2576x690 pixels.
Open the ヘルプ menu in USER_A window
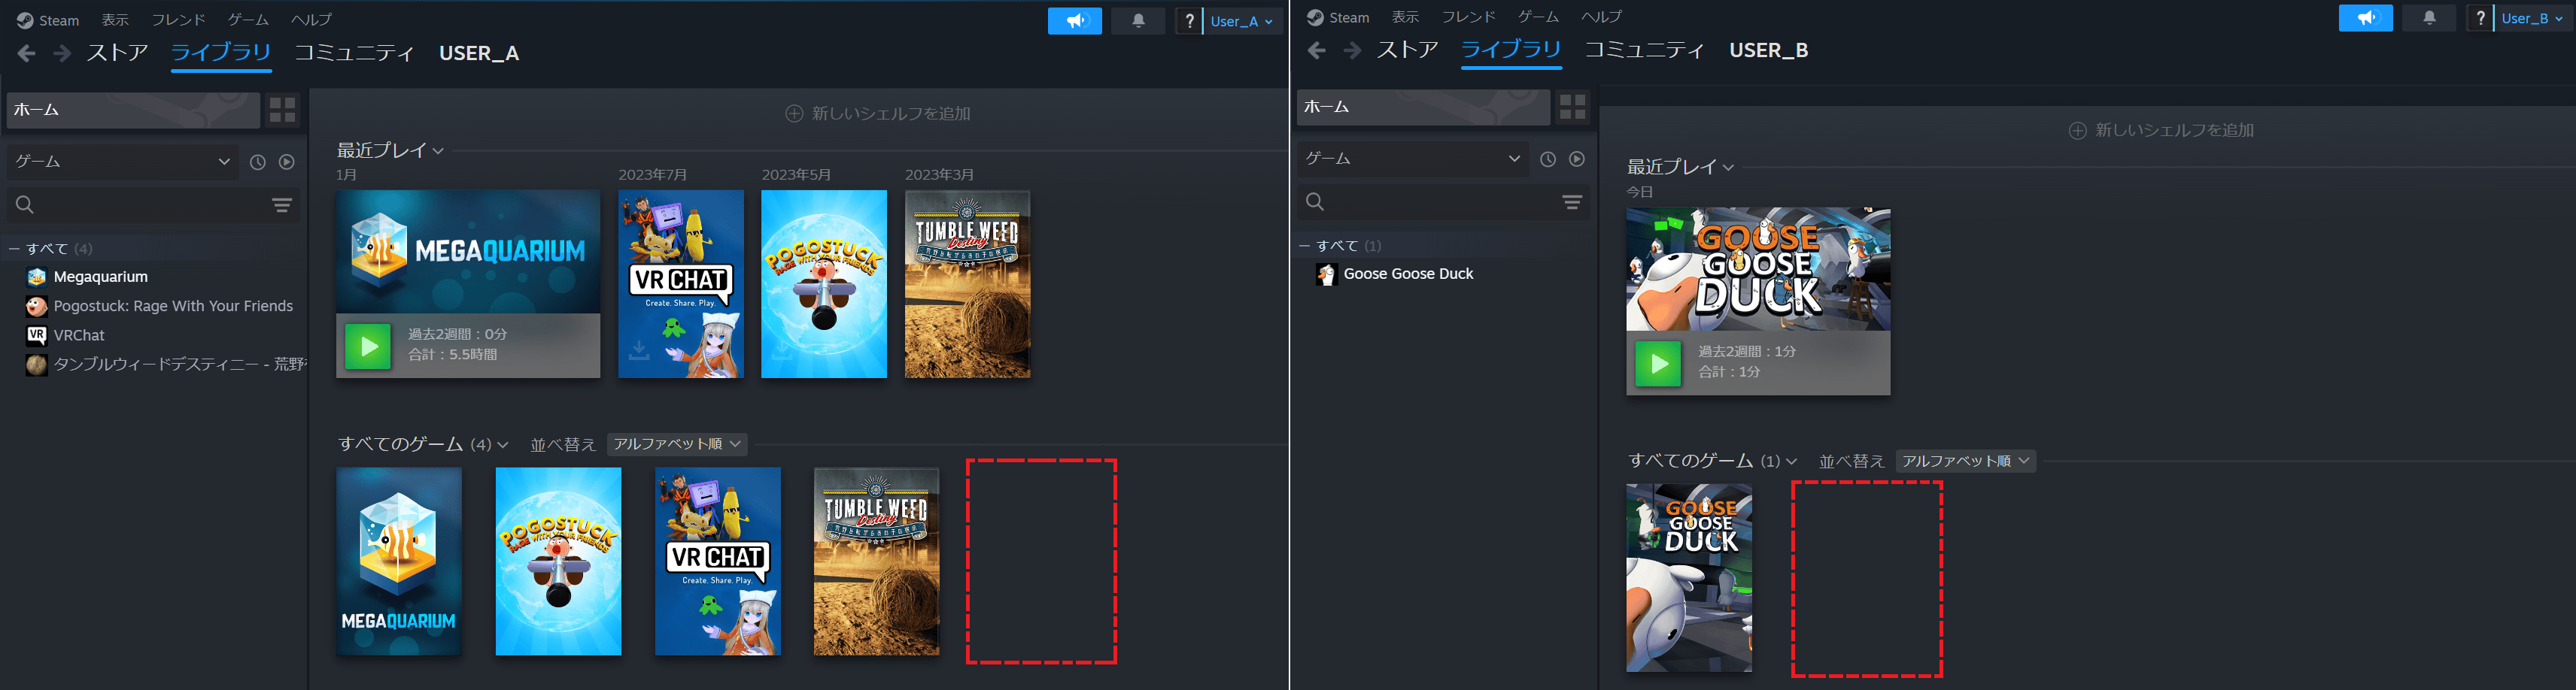tap(311, 20)
